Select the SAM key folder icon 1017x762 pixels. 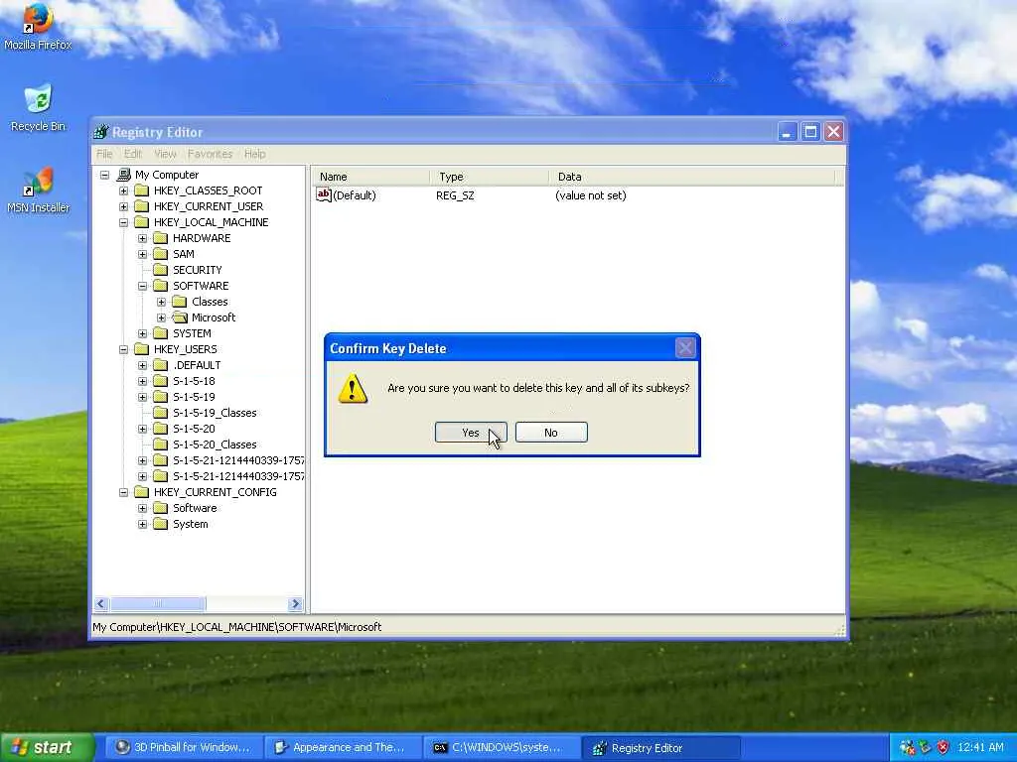click(x=160, y=254)
